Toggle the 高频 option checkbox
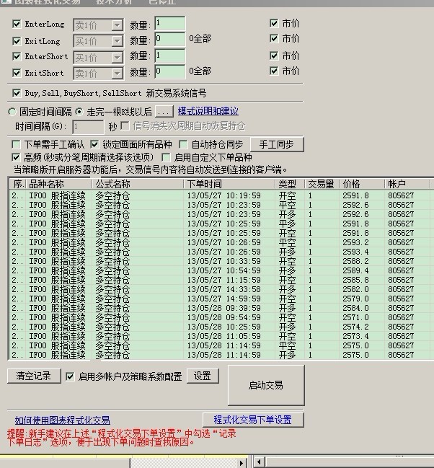Image resolution: width=434 pixels, height=468 pixels. [16, 157]
